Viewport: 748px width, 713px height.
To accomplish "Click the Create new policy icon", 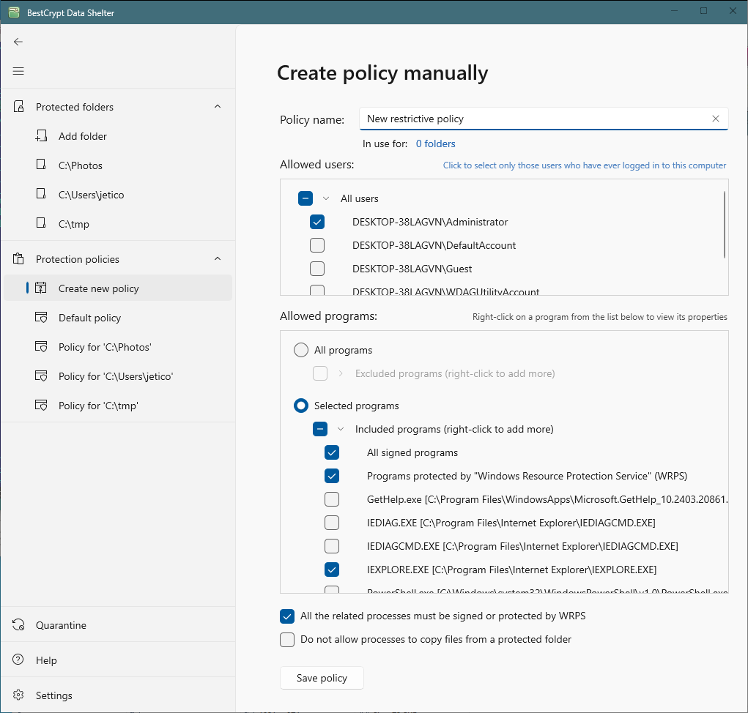I will [x=41, y=288].
